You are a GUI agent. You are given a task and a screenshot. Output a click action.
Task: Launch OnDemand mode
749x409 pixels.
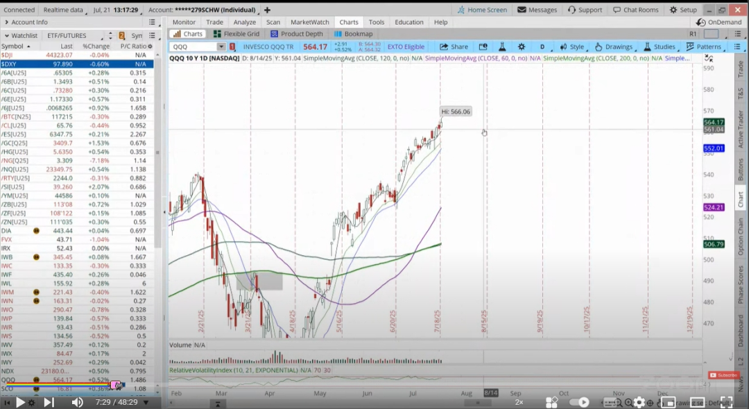point(719,22)
